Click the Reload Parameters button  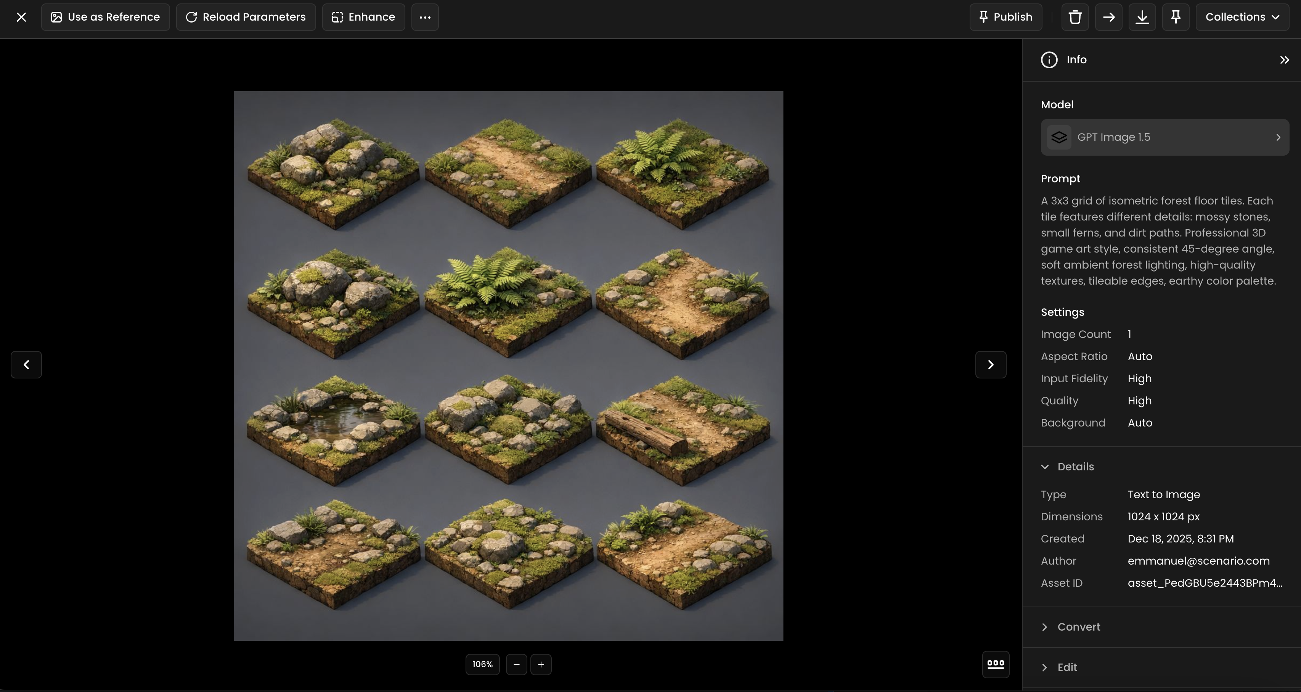click(246, 17)
